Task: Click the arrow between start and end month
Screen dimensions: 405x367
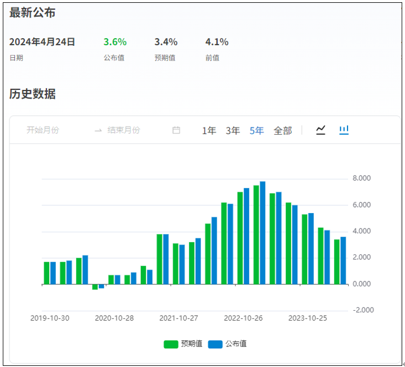Action: [98, 130]
